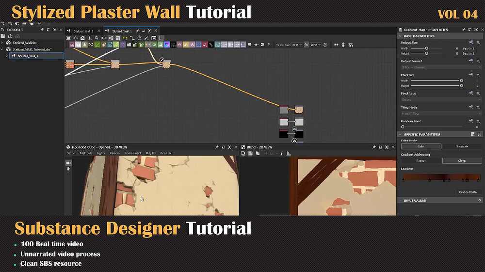Select the Grayscale color mode
This screenshot has width=485, height=272.
click(462, 146)
